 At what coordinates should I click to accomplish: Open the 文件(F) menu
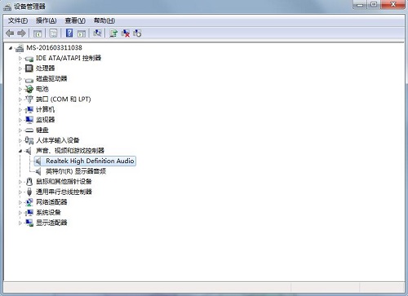[x=18, y=20]
